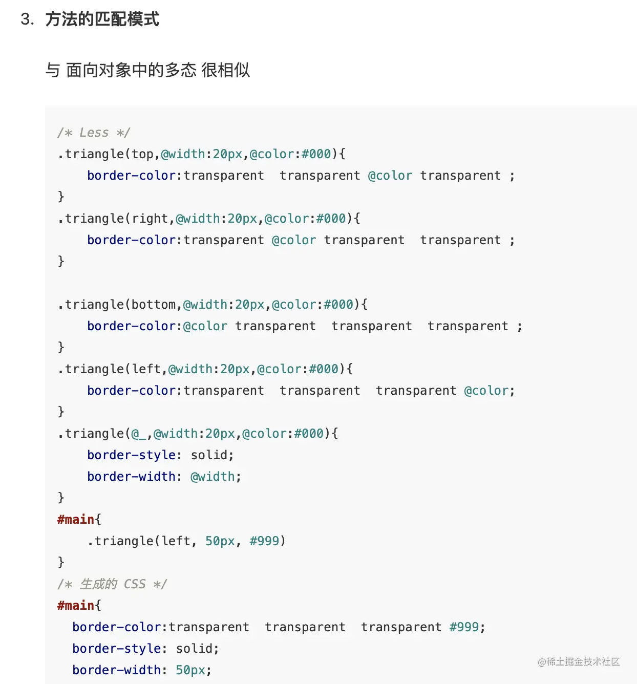Click the first #main selector
Viewport: 637px width, 684px height.
(x=76, y=520)
